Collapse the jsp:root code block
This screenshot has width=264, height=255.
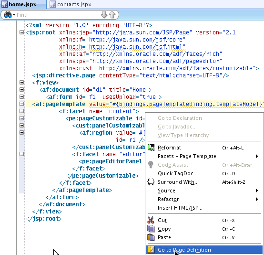[x=21, y=32]
